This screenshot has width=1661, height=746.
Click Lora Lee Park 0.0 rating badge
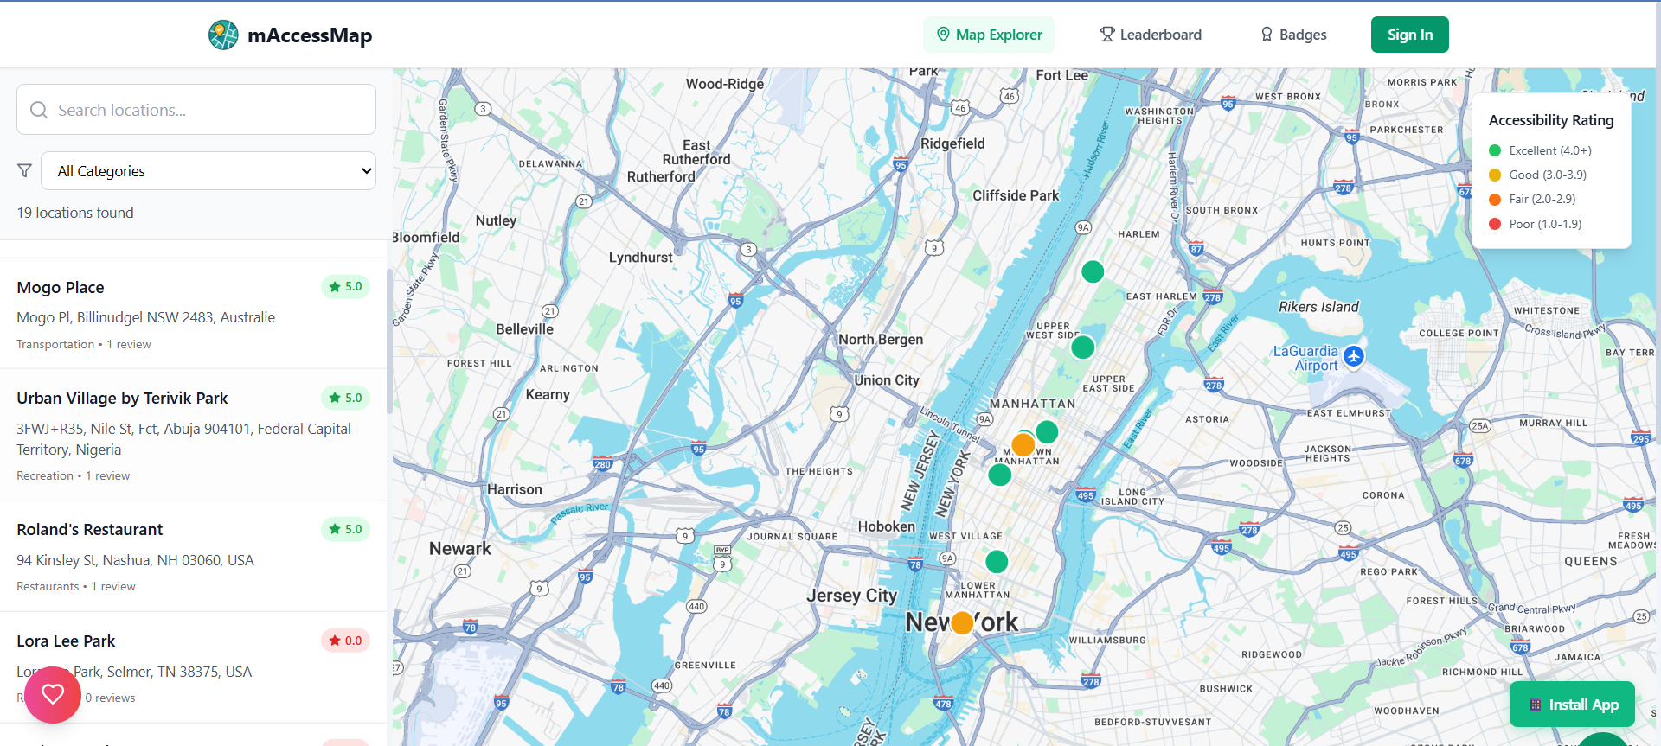[345, 641]
